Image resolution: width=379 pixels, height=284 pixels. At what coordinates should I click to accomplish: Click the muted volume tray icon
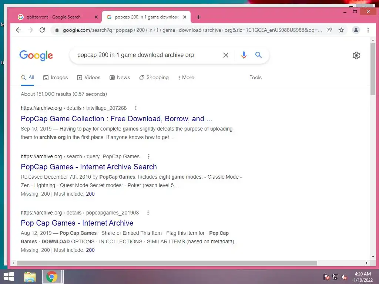344,277
